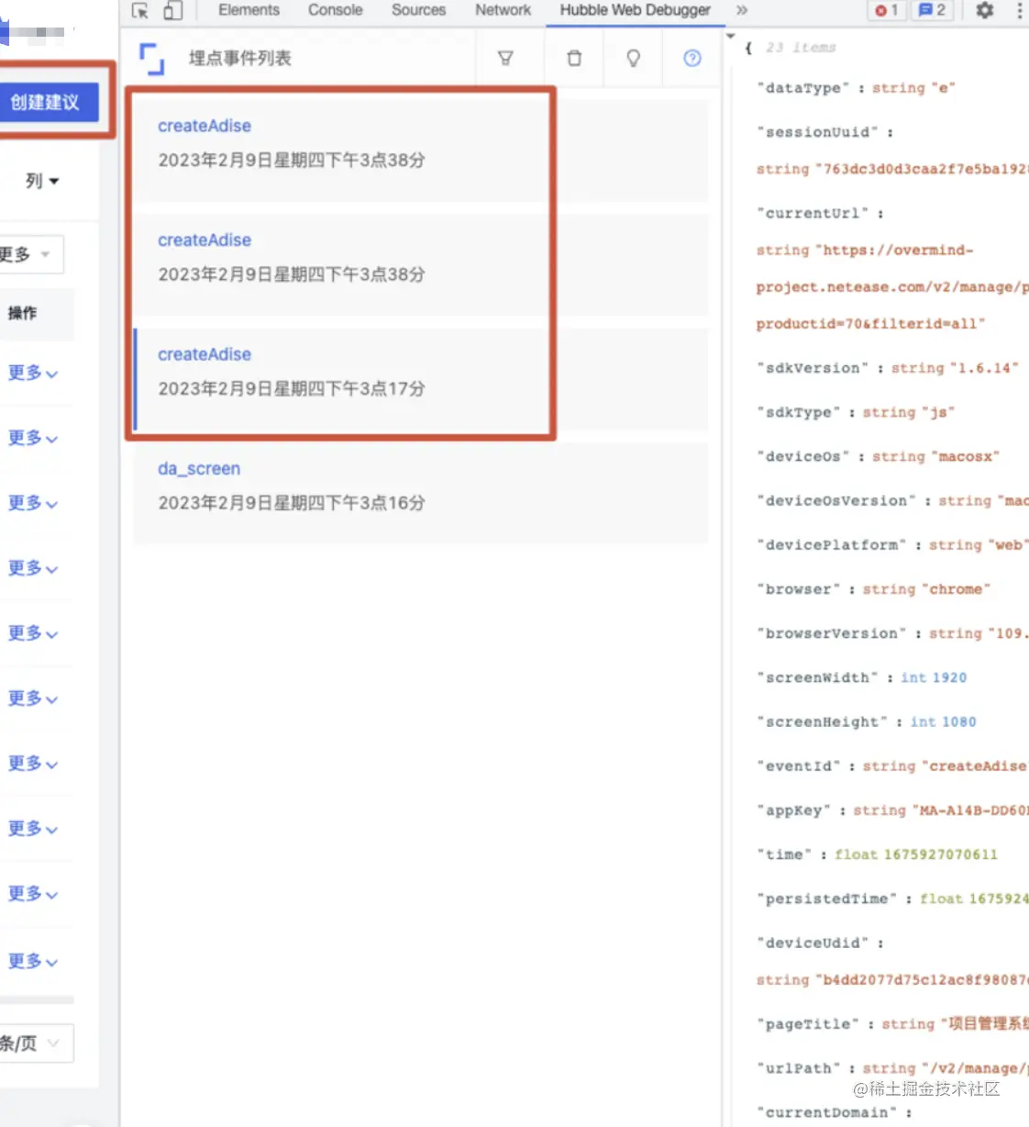
Task: Open the event filter funnel icon
Action: 505,58
